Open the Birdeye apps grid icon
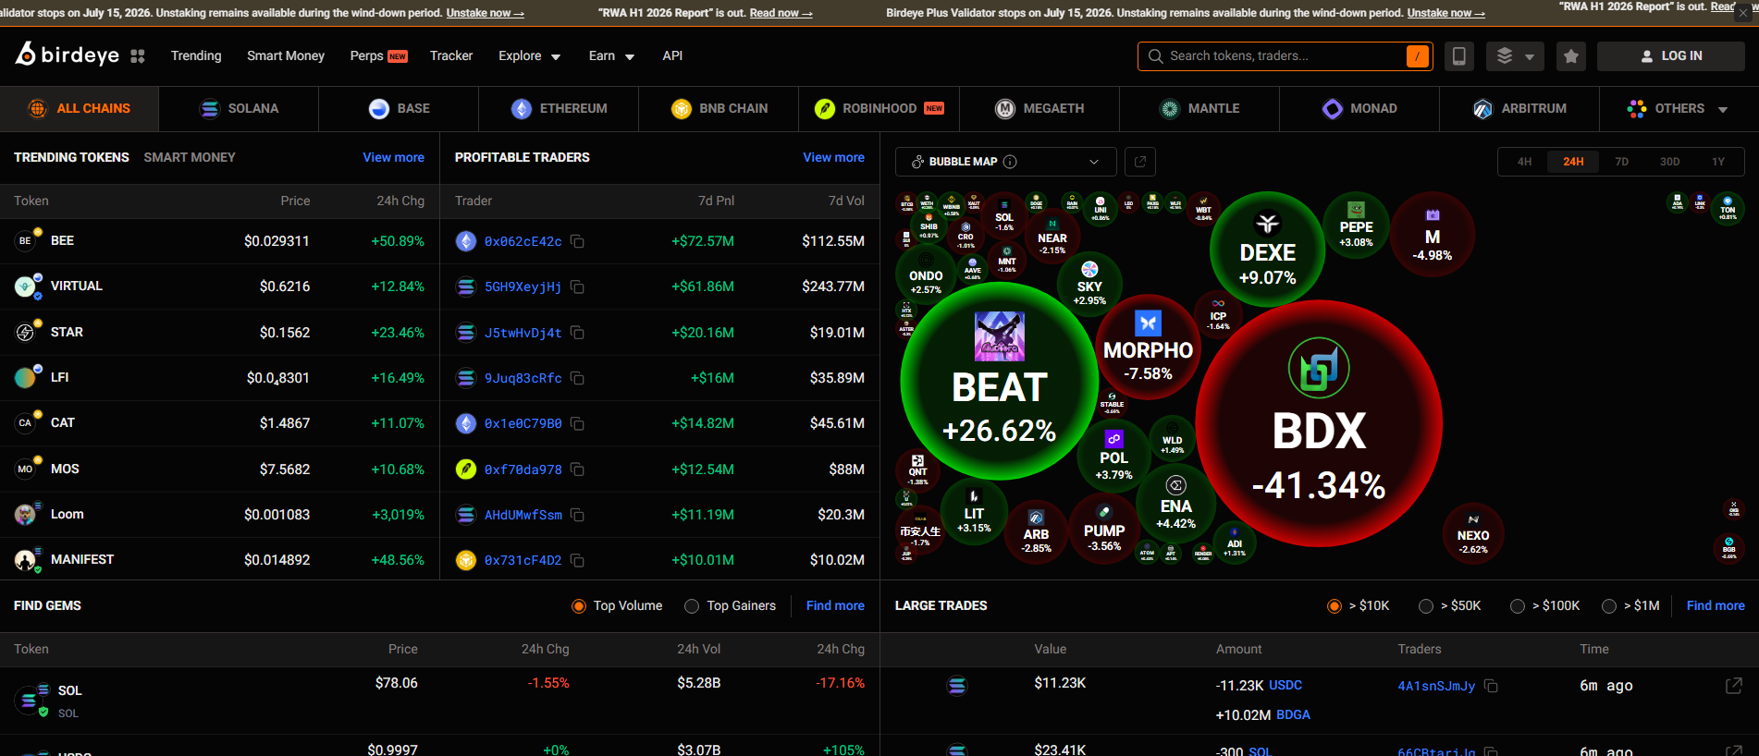This screenshot has width=1759, height=756. coord(138,56)
